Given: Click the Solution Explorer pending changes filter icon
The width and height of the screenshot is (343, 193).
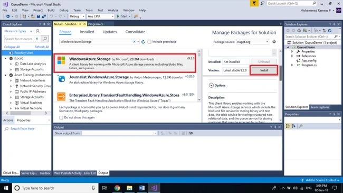Looking at the screenshot, I should (316, 31).
